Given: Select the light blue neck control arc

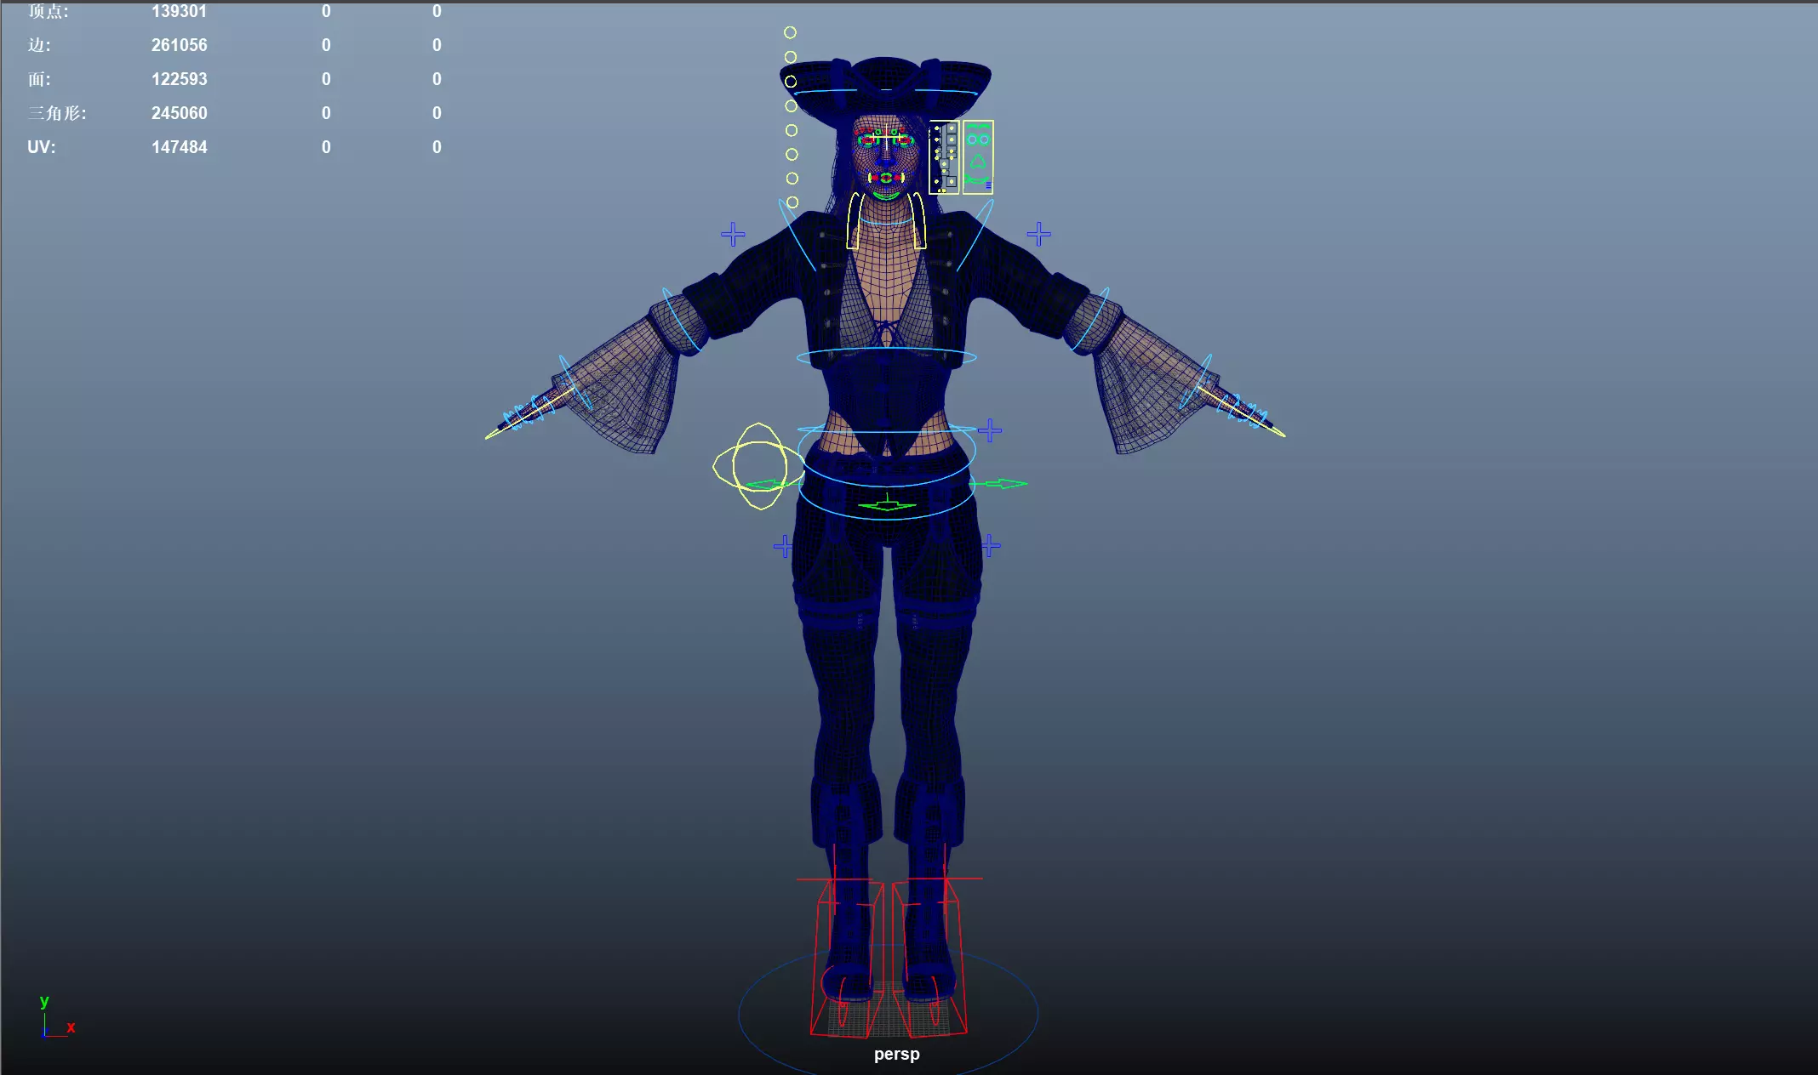Looking at the screenshot, I should (x=886, y=223).
